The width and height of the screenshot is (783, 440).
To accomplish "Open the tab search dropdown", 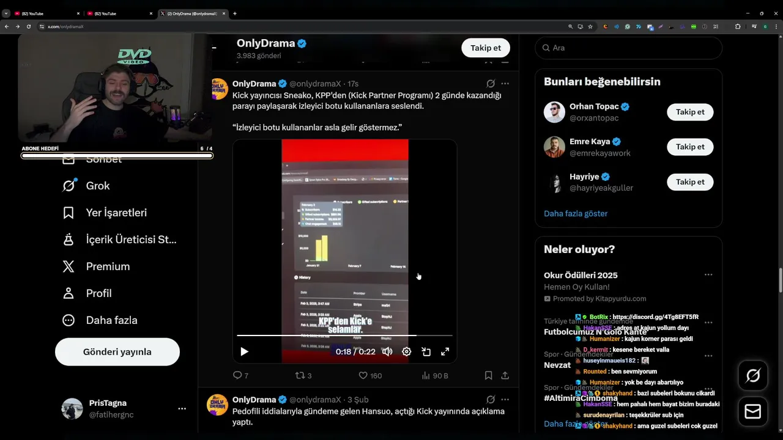I will pos(6,13).
